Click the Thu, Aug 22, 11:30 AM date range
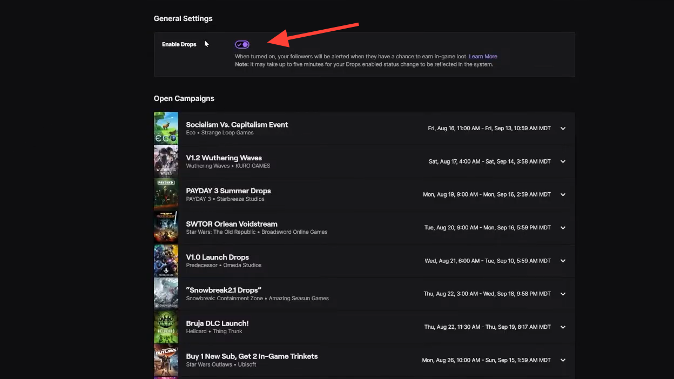 coord(488,327)
